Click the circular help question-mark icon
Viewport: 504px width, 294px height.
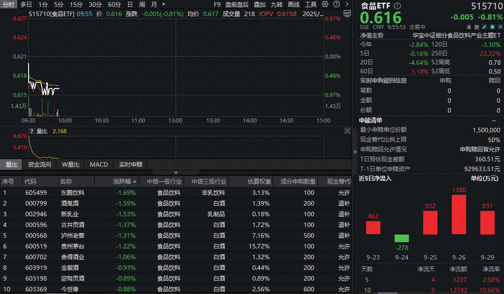[336, 4]
